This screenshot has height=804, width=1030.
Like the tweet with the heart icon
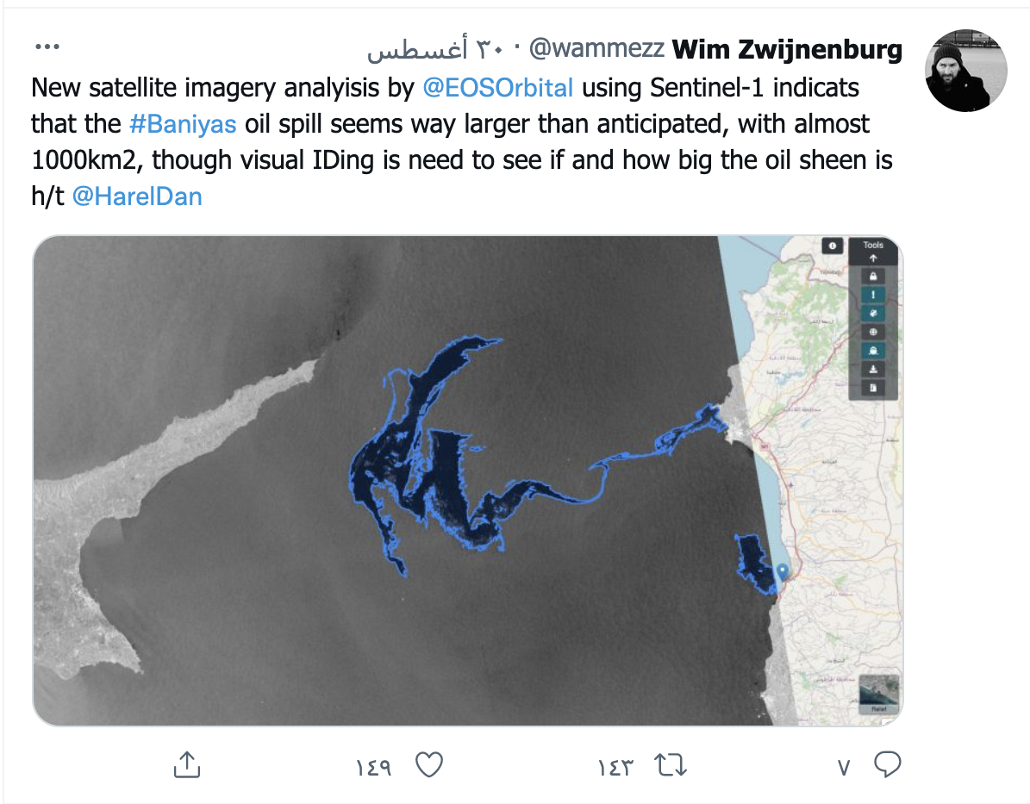coord(429,764)
